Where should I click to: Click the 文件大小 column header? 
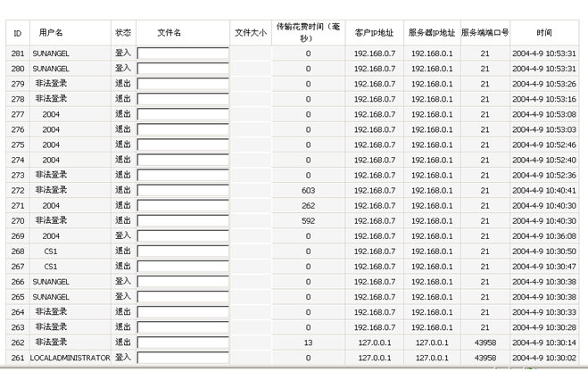click(x=251, y=33)
